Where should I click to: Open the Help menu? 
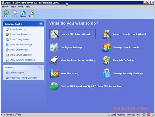click(28, 7)
